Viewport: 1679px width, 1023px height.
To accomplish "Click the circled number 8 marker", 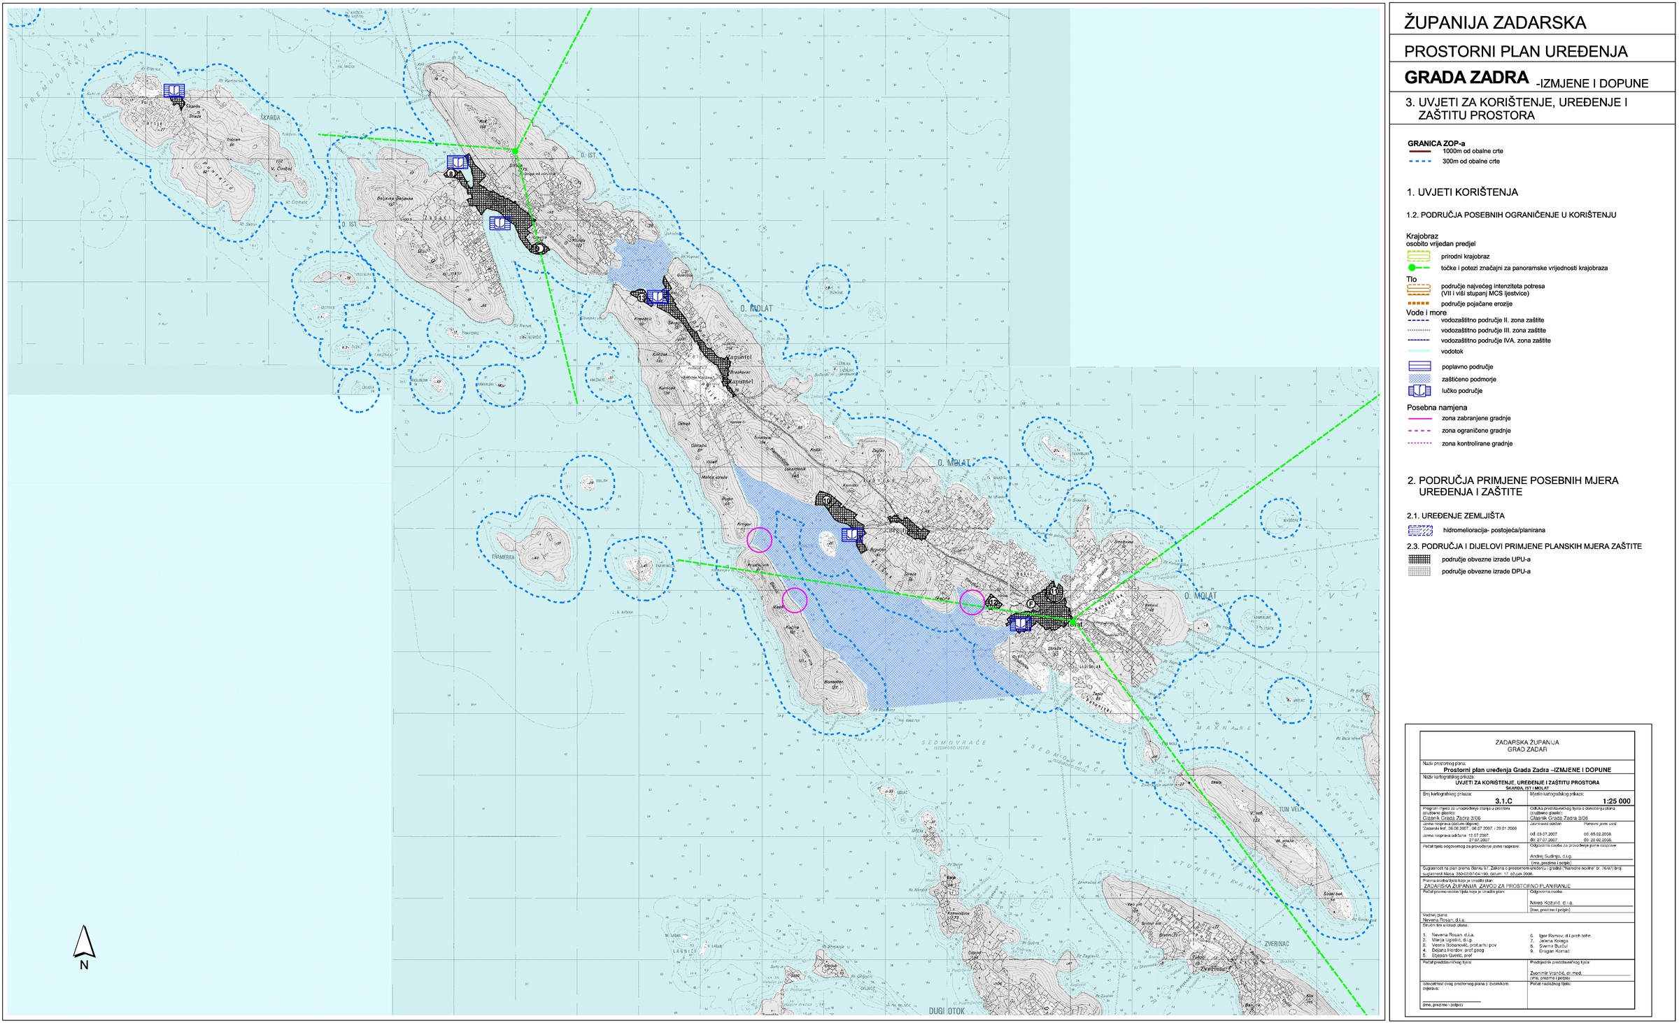I will [x=451, y=174].
